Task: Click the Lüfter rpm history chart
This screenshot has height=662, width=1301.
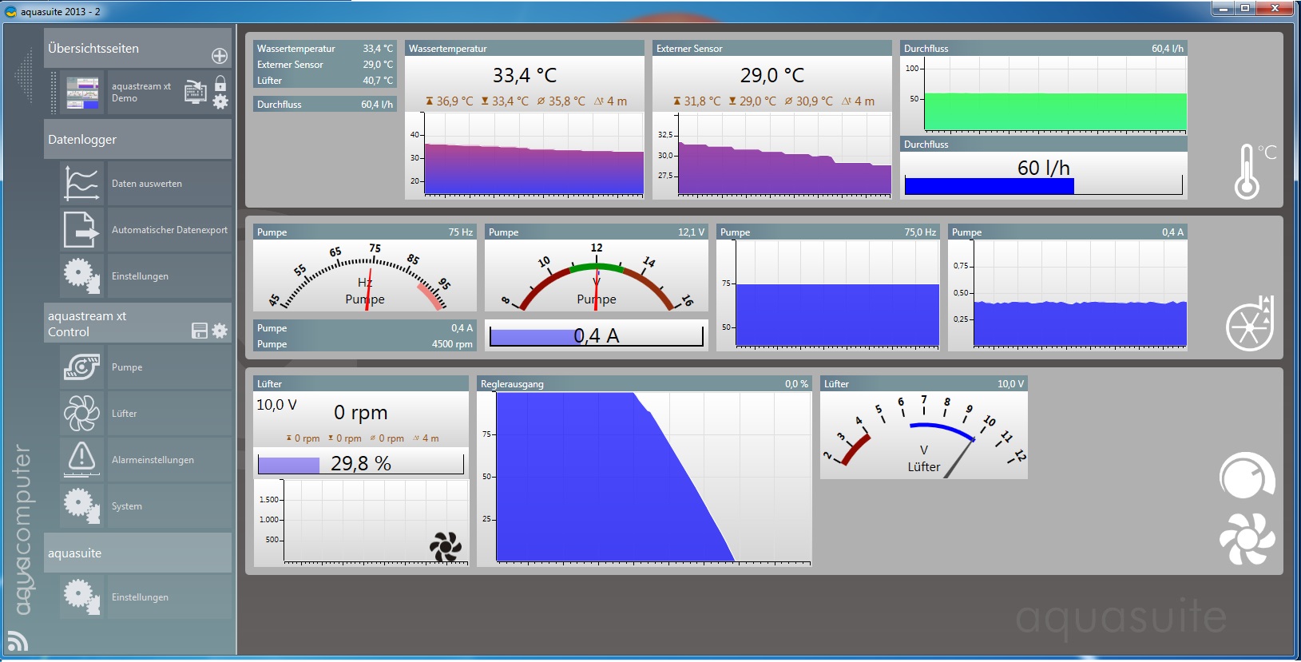Action: [361, 522]
